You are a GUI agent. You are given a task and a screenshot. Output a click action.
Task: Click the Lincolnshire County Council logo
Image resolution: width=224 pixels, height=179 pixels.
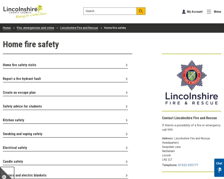(25, 12)
